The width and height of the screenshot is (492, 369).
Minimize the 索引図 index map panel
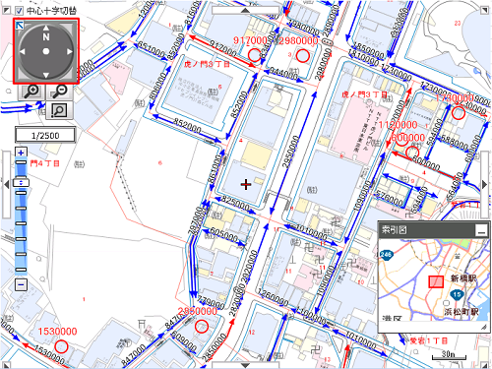tap(481, 230)
